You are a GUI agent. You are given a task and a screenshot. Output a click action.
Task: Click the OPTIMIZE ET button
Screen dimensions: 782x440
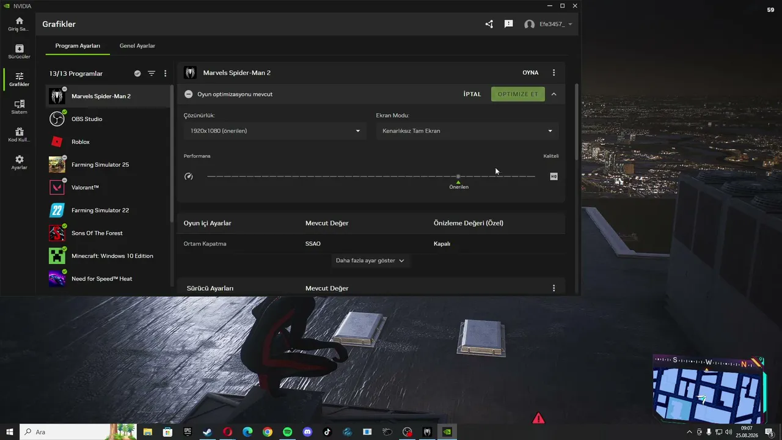[518, 94]
